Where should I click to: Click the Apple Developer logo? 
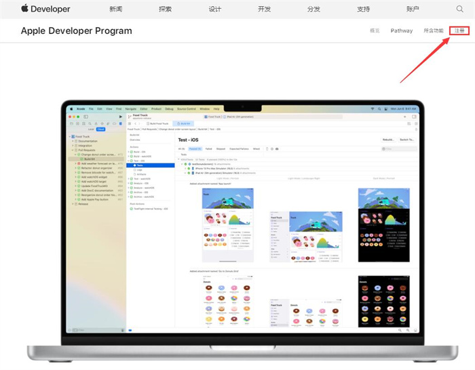pyautogui.click(x=45, y=9)
